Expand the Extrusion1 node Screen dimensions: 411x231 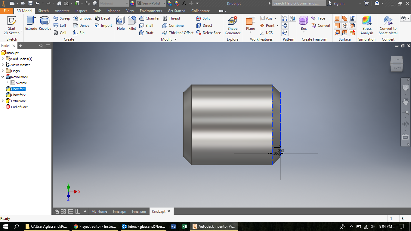3,101
